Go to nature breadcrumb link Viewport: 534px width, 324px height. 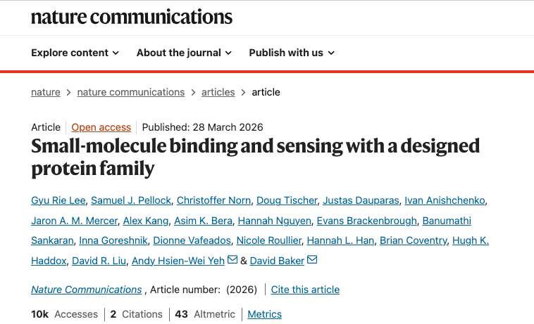pos(46,92)
